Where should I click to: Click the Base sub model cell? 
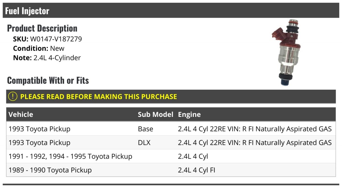point(145,129)
